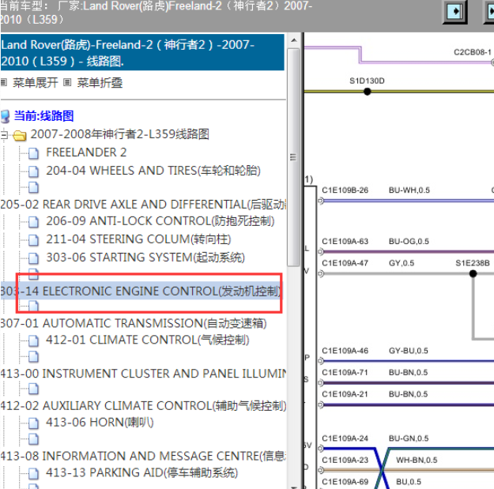This screenshot has width=494, height=489.
Task: Click the WH-BN,0.5 wire label
Action: [417, 460]
